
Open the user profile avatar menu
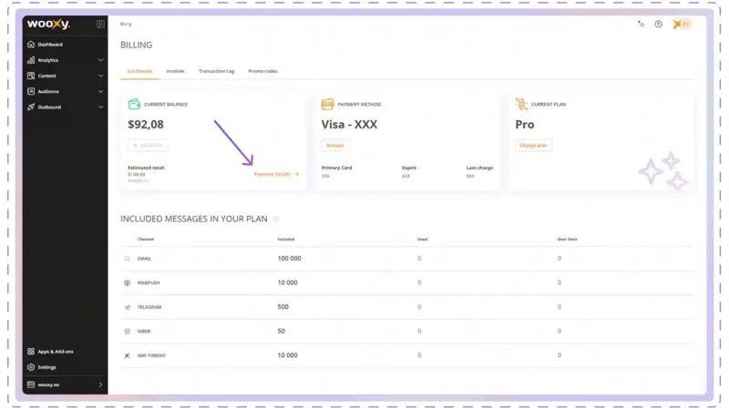point(682,25)
